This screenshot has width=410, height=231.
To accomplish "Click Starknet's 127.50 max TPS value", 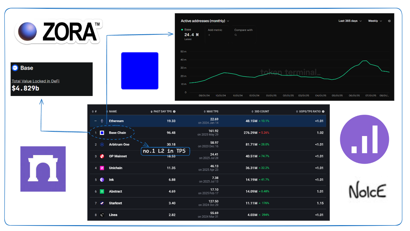I will pos(213,201).
